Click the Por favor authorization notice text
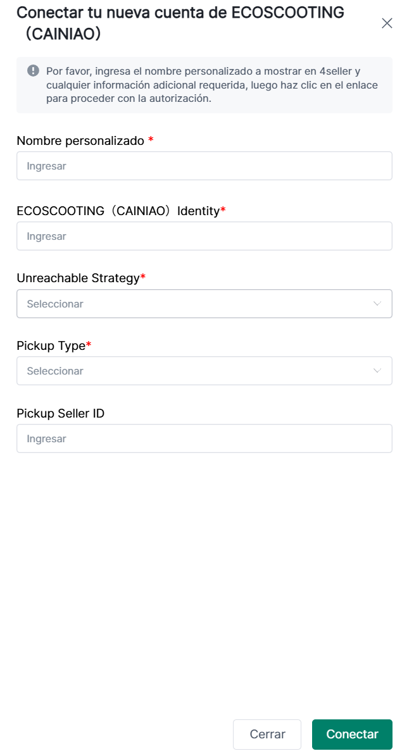Screen dimensions: 402x751 tap(211, 85)
